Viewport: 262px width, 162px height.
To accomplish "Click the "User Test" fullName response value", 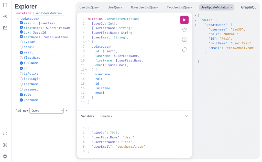I will pyautogui.click(x=241, y=43).
